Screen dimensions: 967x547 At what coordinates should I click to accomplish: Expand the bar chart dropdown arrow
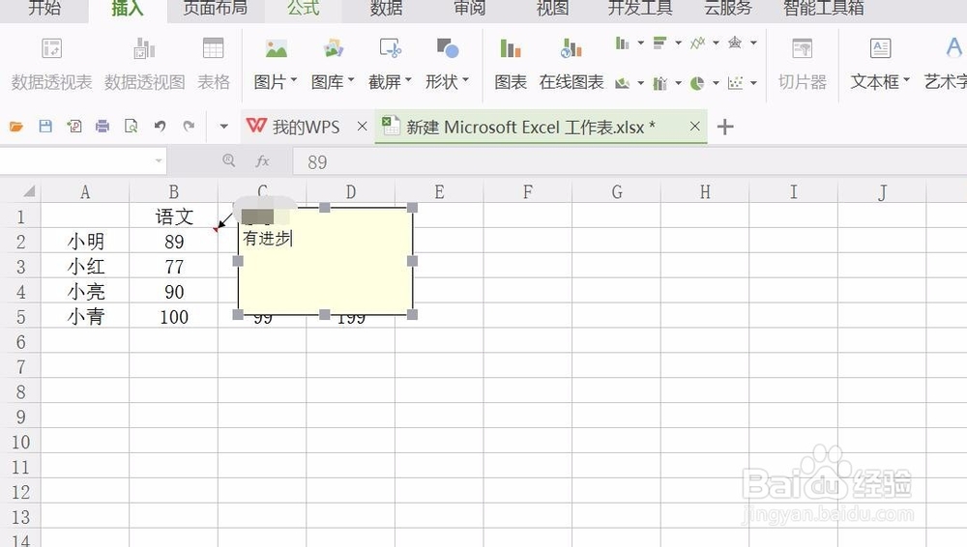click(679, 43)
